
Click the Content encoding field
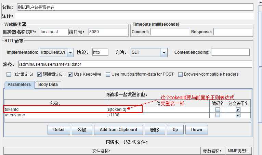click(x=230, y=52)
